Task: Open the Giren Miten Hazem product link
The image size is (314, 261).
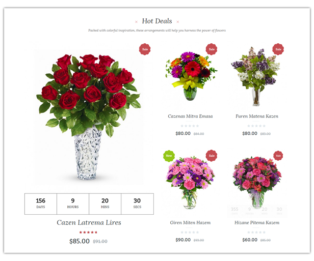Action: click(x=190, y=223)
